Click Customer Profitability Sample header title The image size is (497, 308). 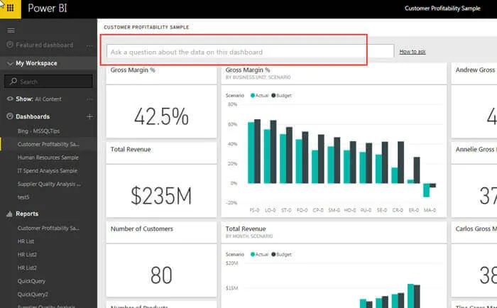[x=442, y=9]
